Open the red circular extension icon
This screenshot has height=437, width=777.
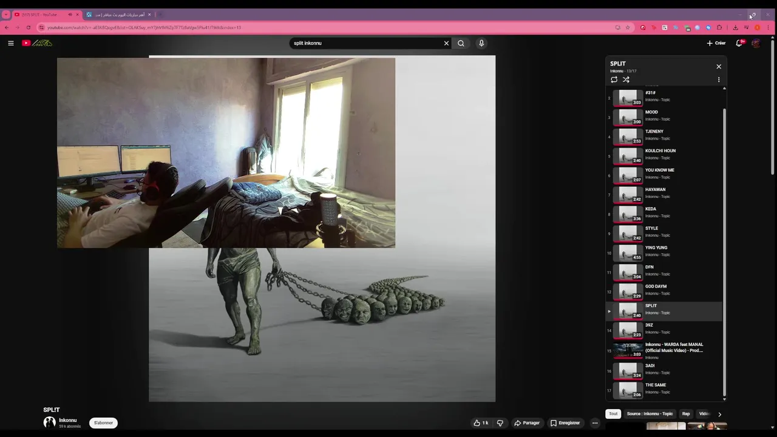tap(643, 27)
